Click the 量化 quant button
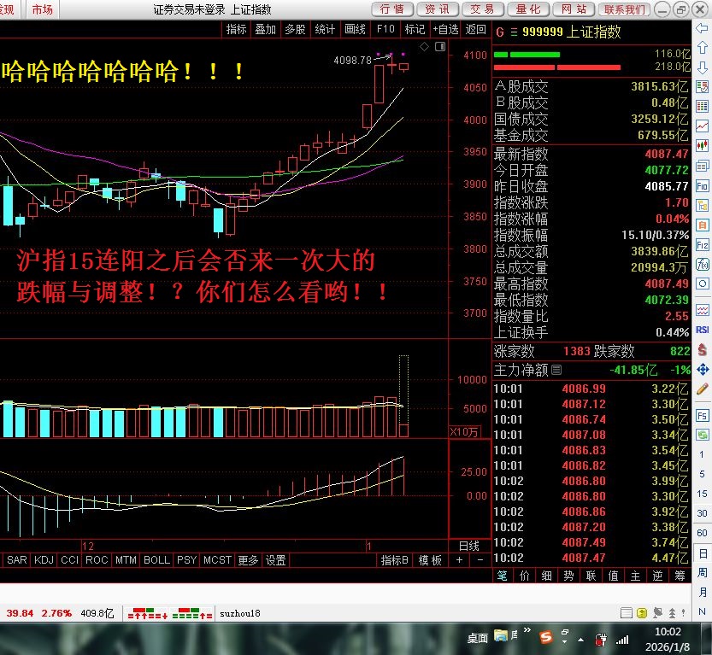 pyautogui.click(x=528, y=9)
